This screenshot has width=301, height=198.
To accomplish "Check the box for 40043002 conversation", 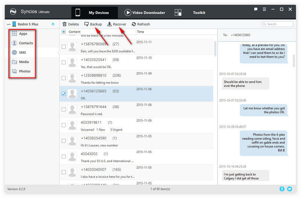I will (x=64, y=157).
